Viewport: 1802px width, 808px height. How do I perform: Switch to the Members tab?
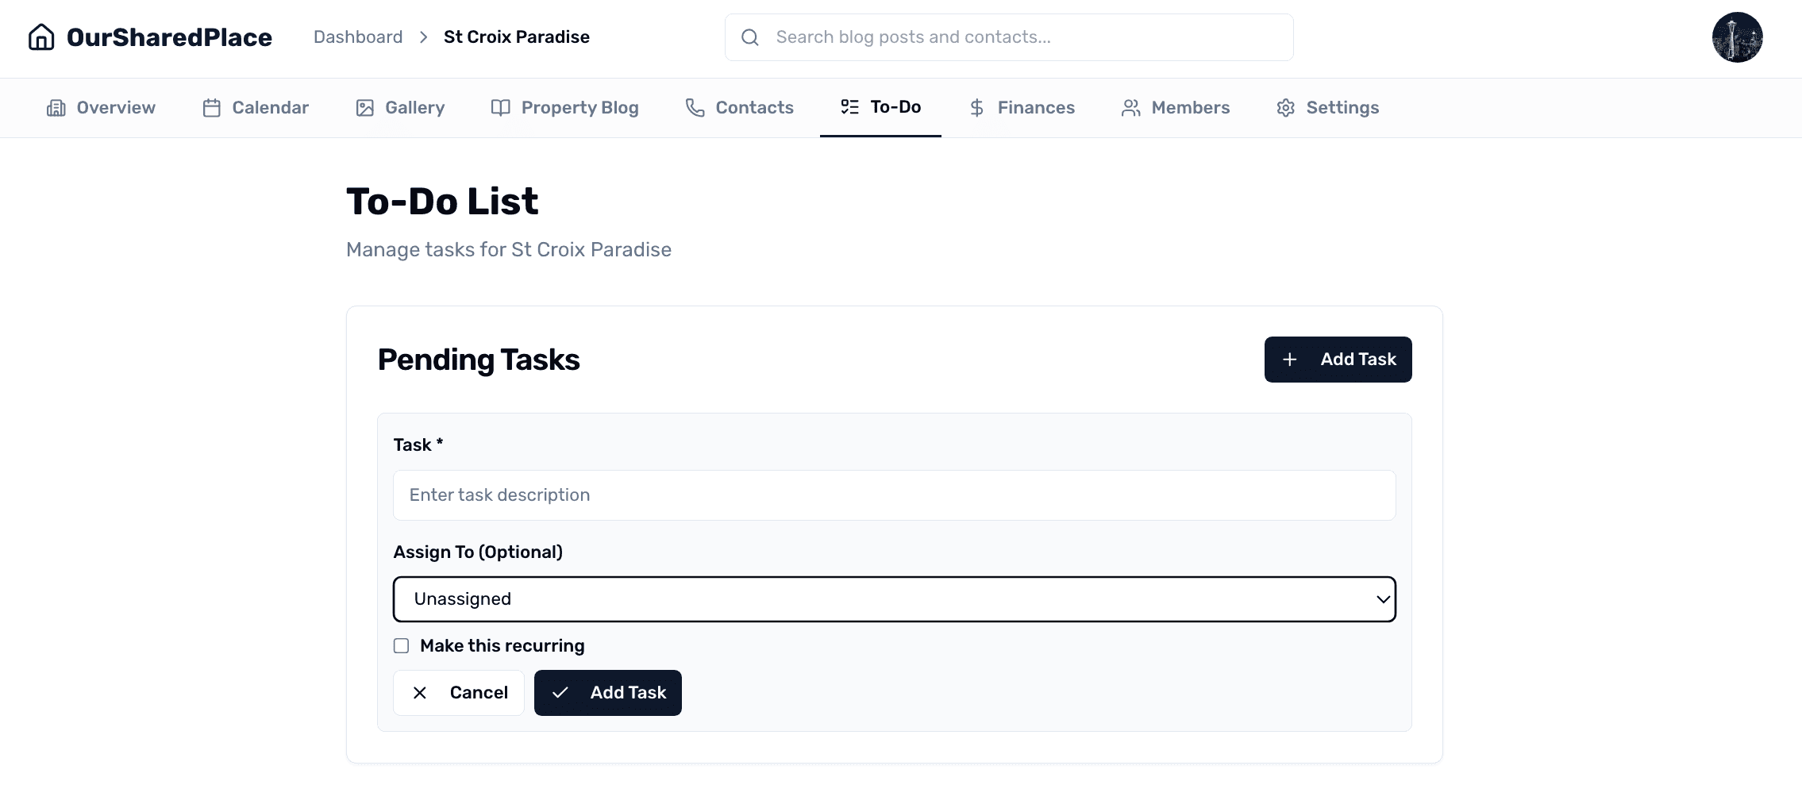pos(1176,107)
